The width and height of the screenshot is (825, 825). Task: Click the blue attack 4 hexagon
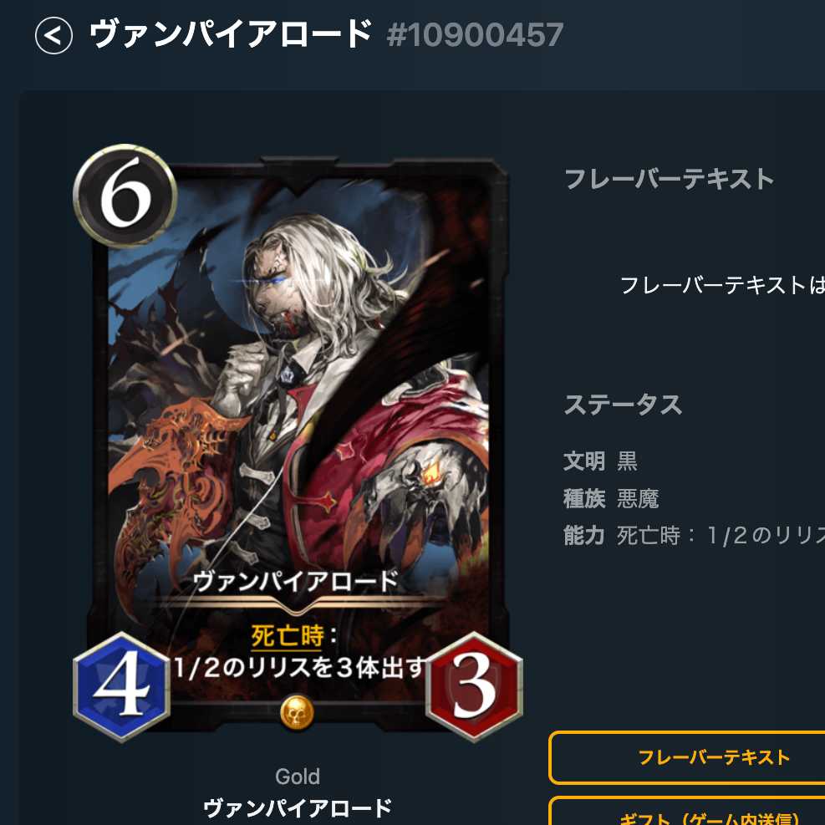pyautogui.click(x=122, y=686)
